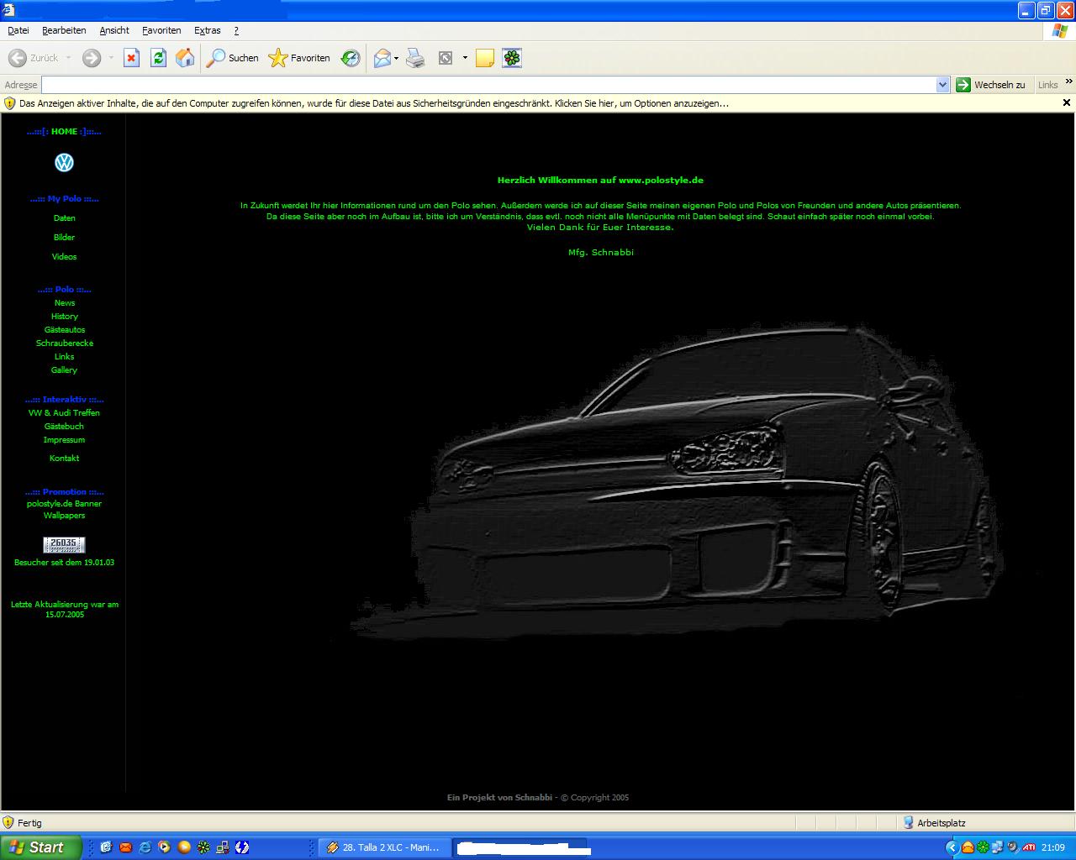Click the shield icon on information bar
Image resolution: width=1076 pixels, height=860 pixels.
[10, 103]
